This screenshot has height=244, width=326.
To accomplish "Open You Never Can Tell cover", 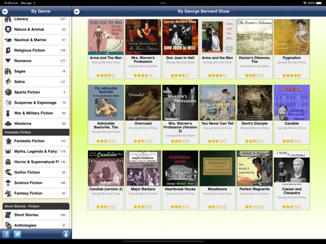I will pos(217,103).
